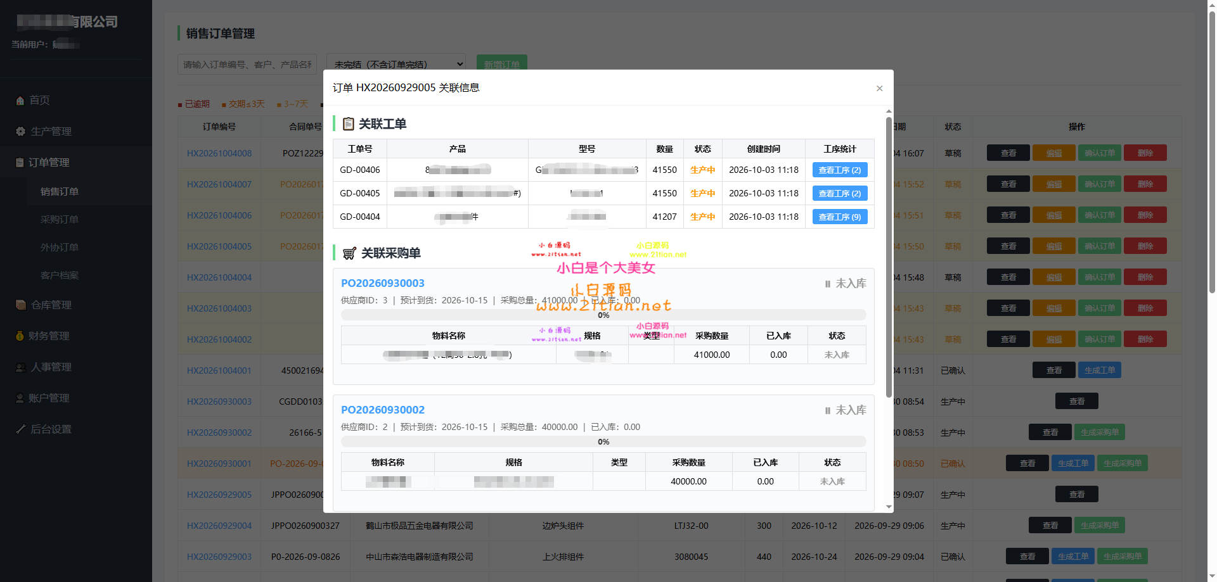Image resolution: width=1217 pixels, height=582 pixels.
Task: Click the order search input field
Action: pos(247,64)
